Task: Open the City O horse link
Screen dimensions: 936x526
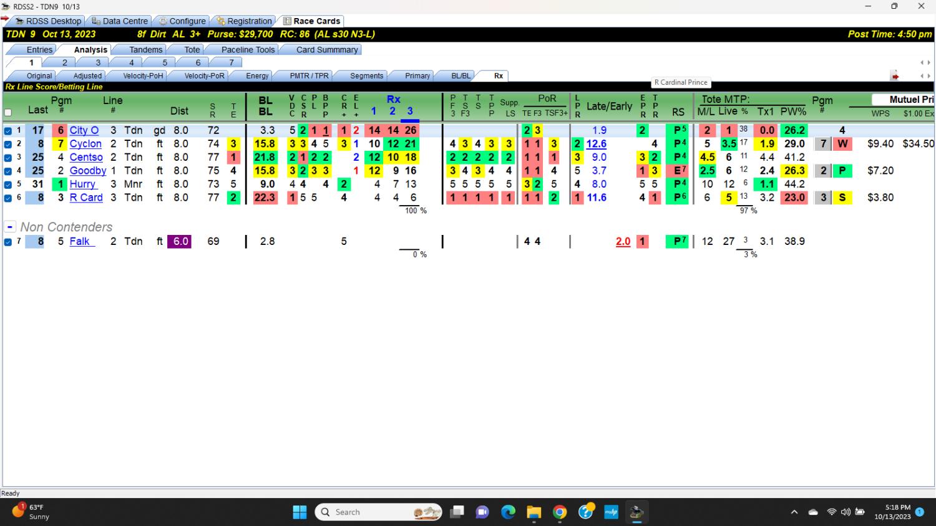Action: point(84,130)
